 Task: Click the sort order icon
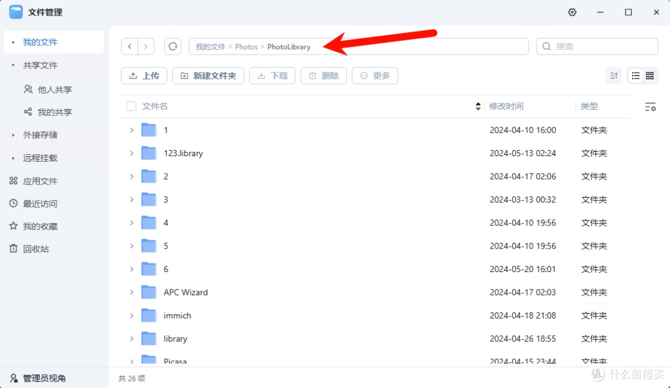tap(614, 76)
